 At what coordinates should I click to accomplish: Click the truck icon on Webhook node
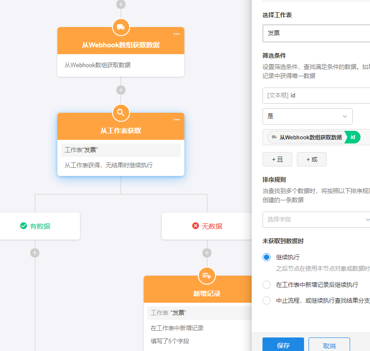click(121, 27)
